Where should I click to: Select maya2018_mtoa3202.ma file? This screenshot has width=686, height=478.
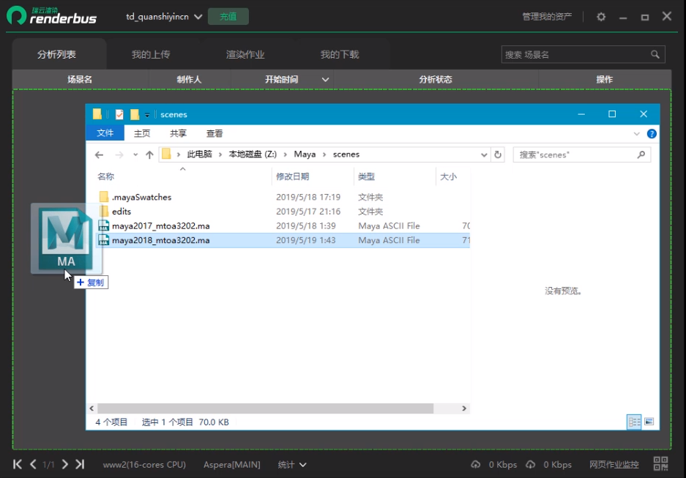point(160,241)
